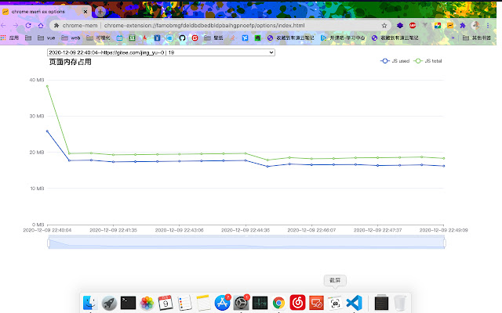Open the other bookmarks folder on far right
Screen dimensions: 502x313
pyautogui.click(x=477, y=38)
